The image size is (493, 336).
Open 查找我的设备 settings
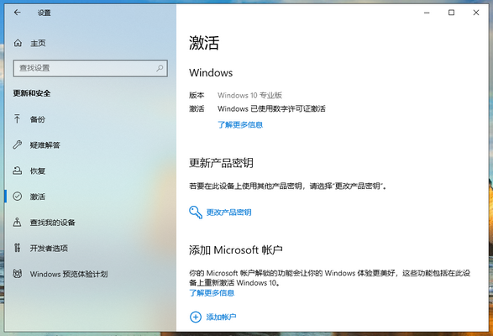coord(53,223)
